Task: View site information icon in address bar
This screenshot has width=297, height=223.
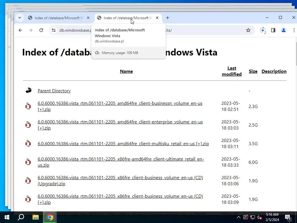Action: pyautogui.click(x=54, y=30)
